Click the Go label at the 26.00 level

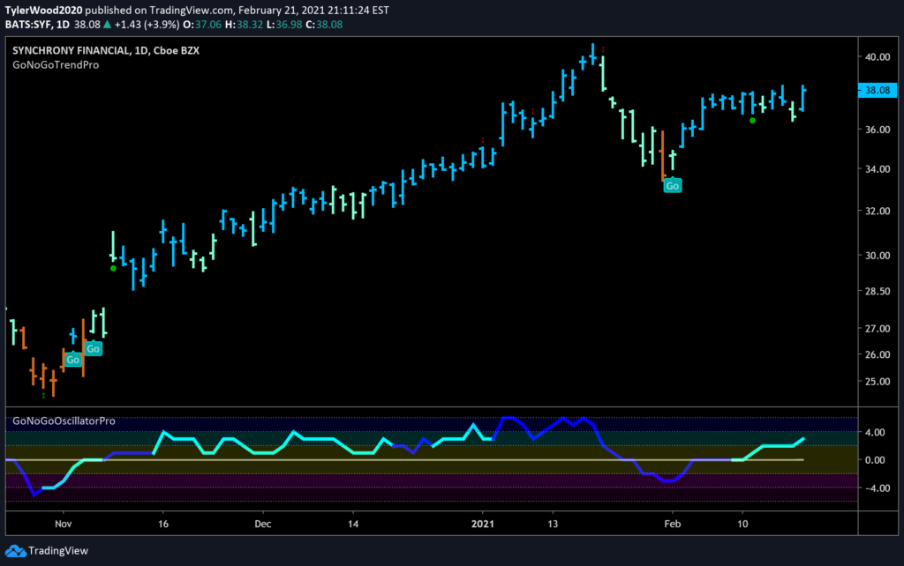[72, 360]
